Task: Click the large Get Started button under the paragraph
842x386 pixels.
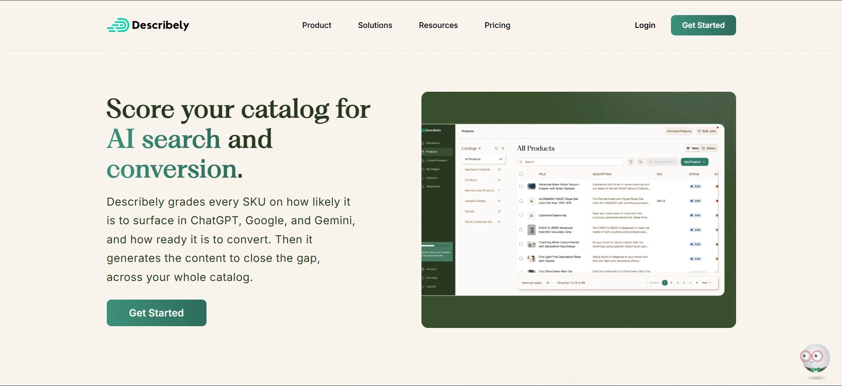Action: [x=156, y=313]
